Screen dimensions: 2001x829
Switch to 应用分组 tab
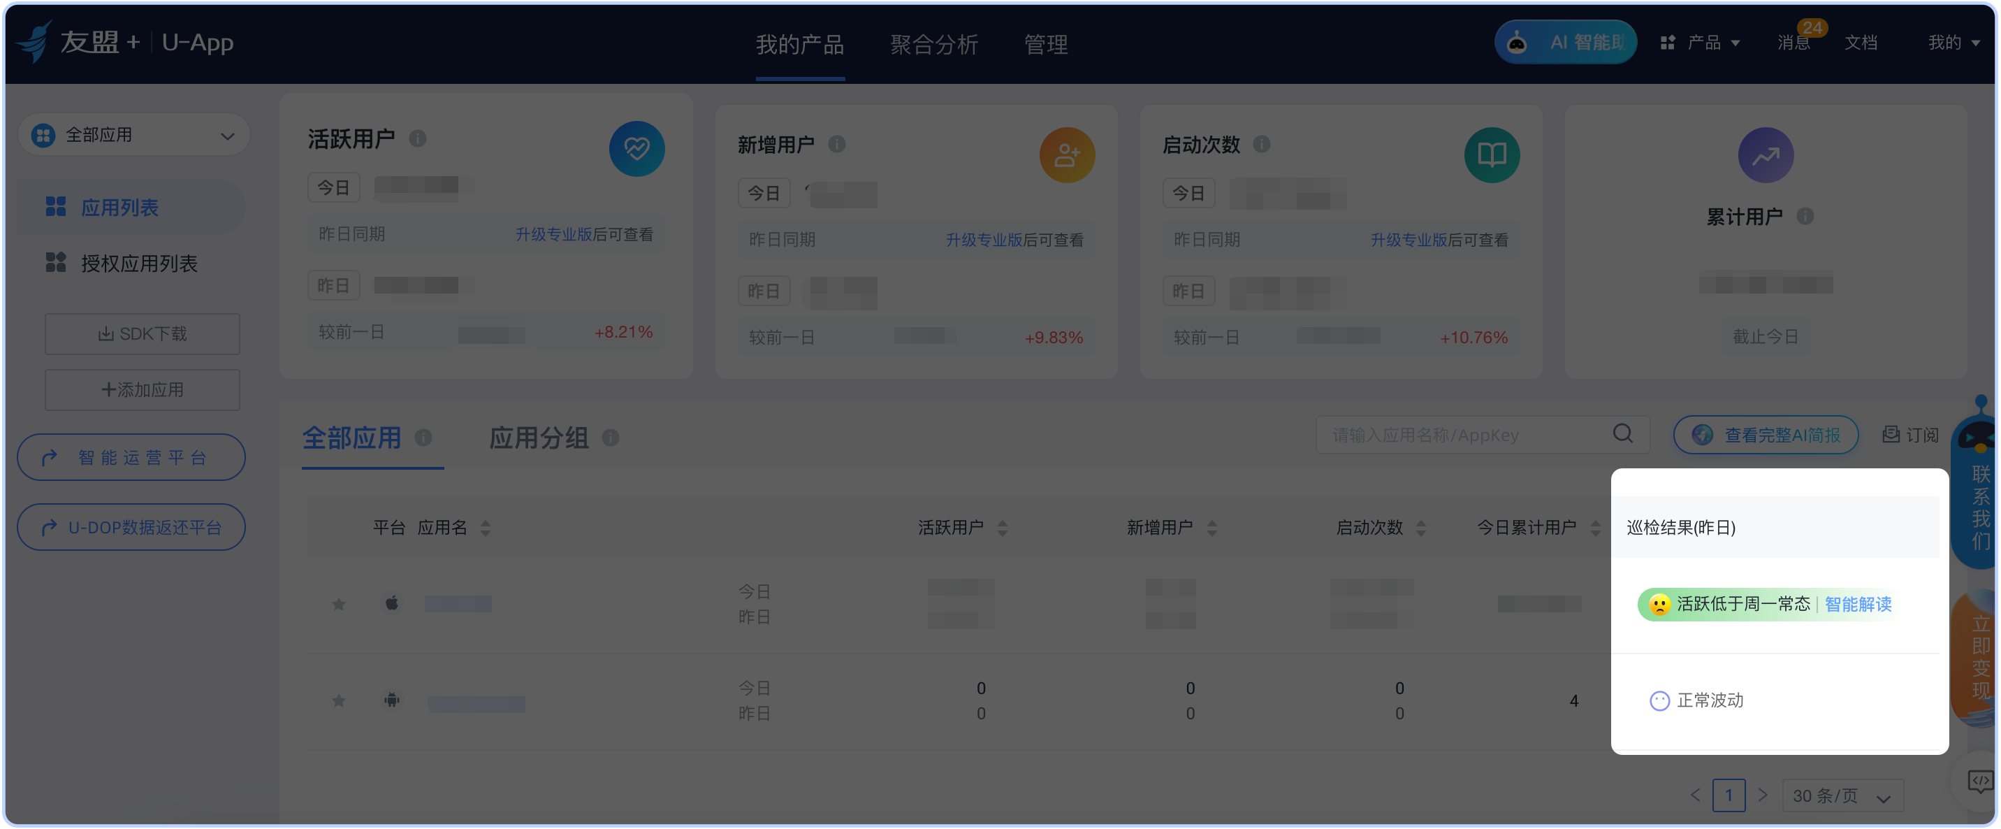pos(538,438)
